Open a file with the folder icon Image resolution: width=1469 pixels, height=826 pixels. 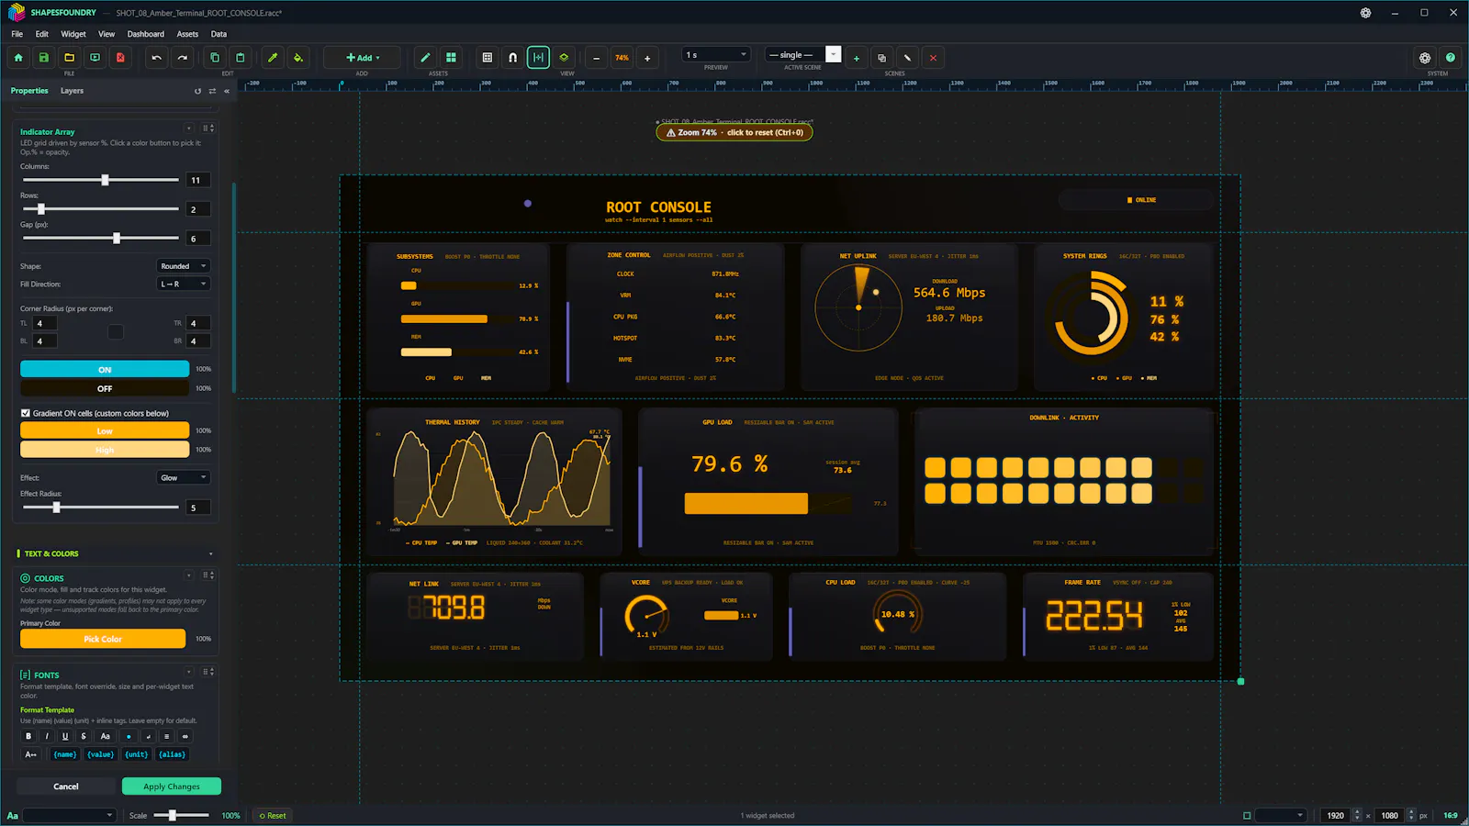(69, 58)
